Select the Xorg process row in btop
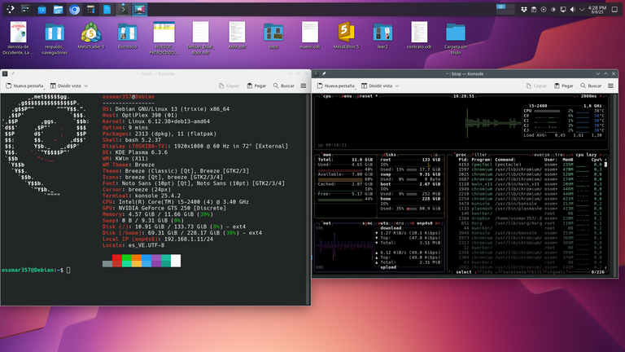Image resolution: width=625 pixels, height=352 pixels. pos(529,223)
